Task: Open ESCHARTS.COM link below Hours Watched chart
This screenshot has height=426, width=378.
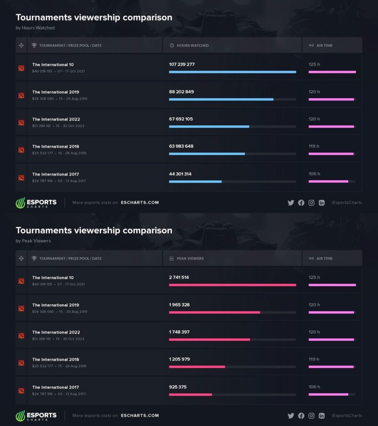Action: [140, 203]
